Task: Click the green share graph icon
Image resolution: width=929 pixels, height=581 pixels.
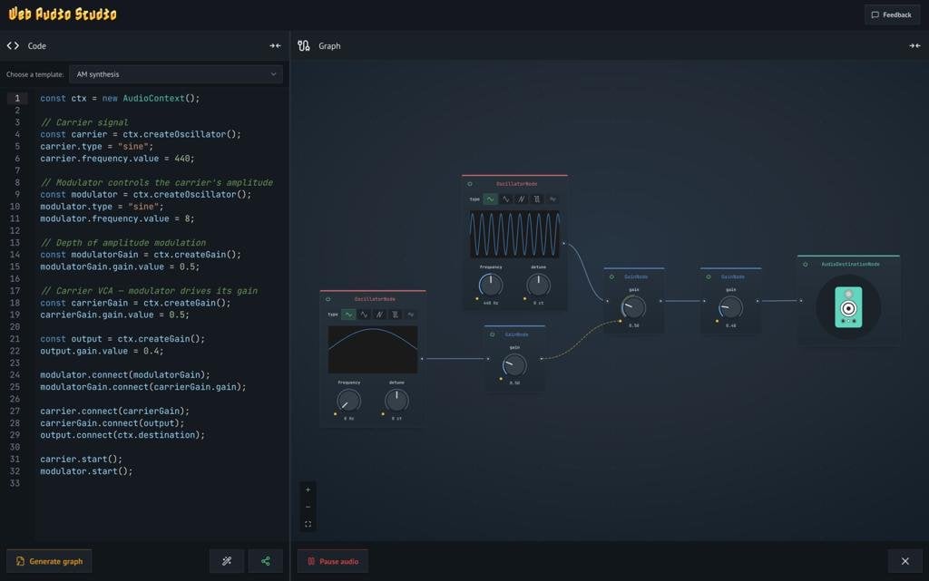Action: tap(265, 561)
